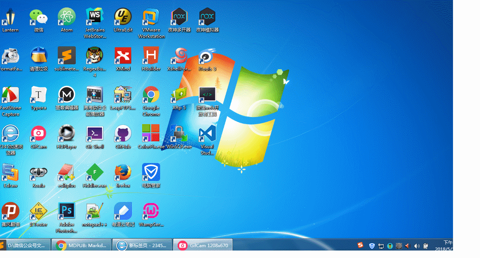Click the Google Chrome desktop icon
Image resolution: width=480 pixels, height=258 pixels.
[x=151, y=101]
